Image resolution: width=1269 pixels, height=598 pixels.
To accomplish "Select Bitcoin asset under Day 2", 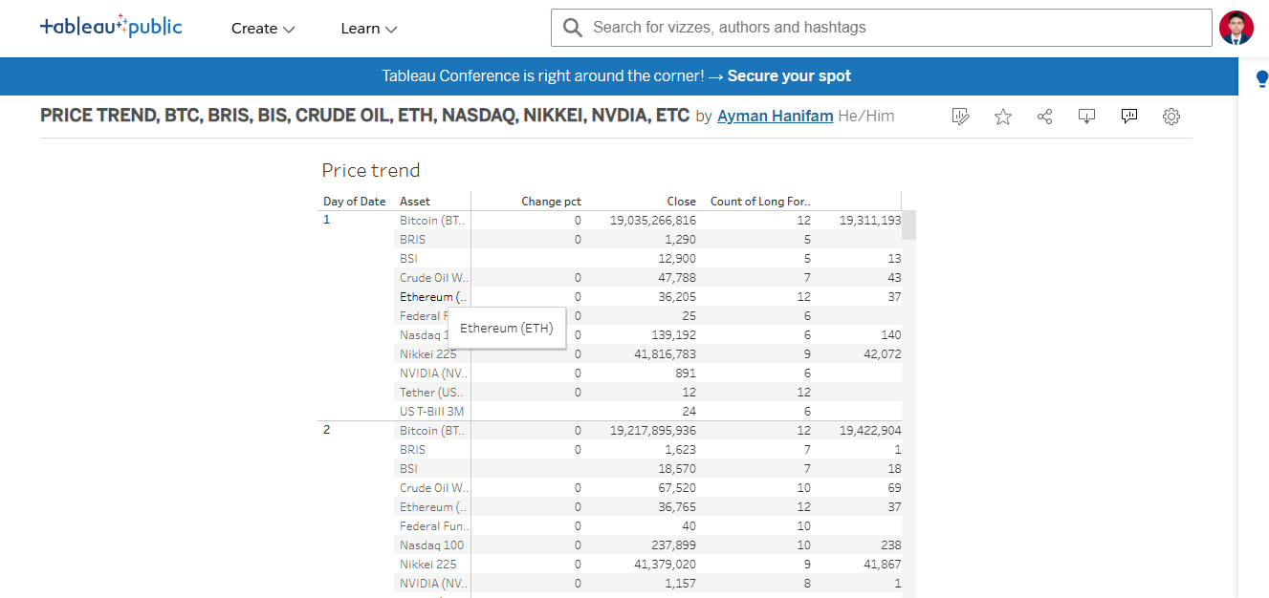I will [432, 431].
